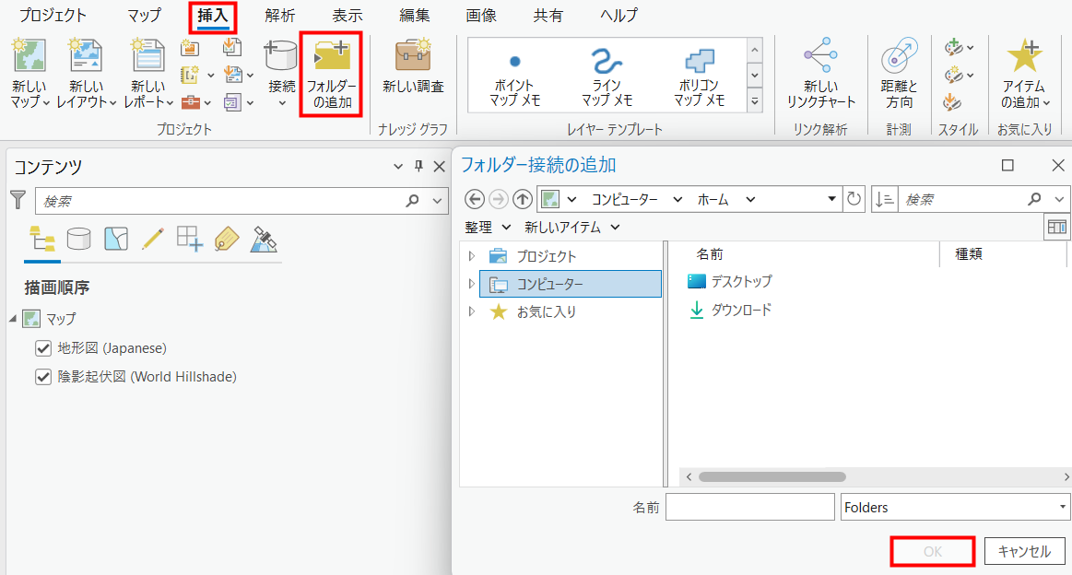This screenshot has height=575, width=1072.
Task: Open the 新しいアイテム dropdown menu
Action: click(571, 227)
